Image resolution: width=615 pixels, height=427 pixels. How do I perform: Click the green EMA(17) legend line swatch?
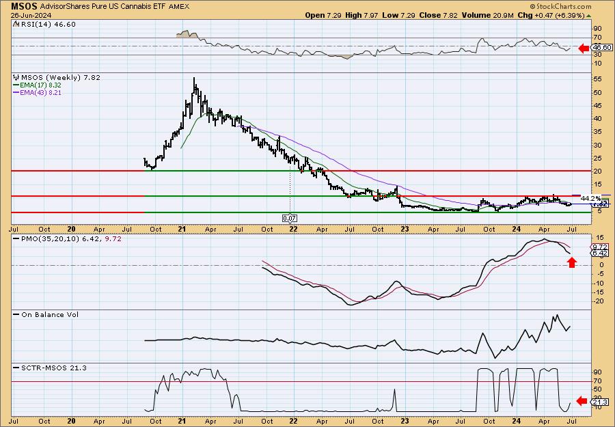point(16,85)
